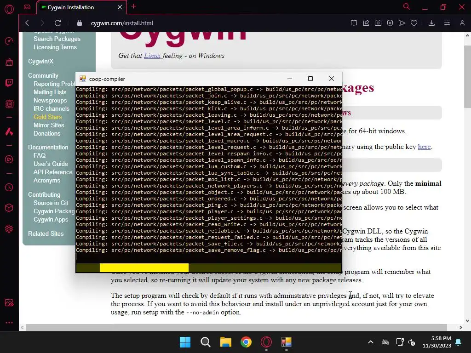The width and height of the screenshot is (471, 353).
Task: Open taskbar Search
Action: (206, 342)
